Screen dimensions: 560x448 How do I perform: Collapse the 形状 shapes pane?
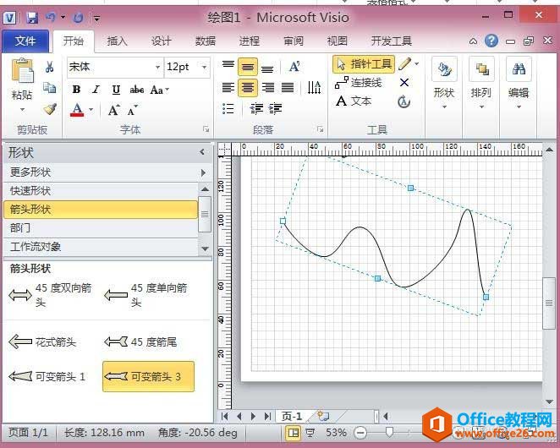202,152
